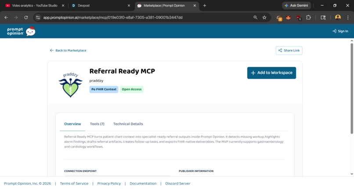Click Prompt Opinion, Inc. © 2026 text
Image resolution: width=354 pixels, height=190 pixels.
coord(28,183)
